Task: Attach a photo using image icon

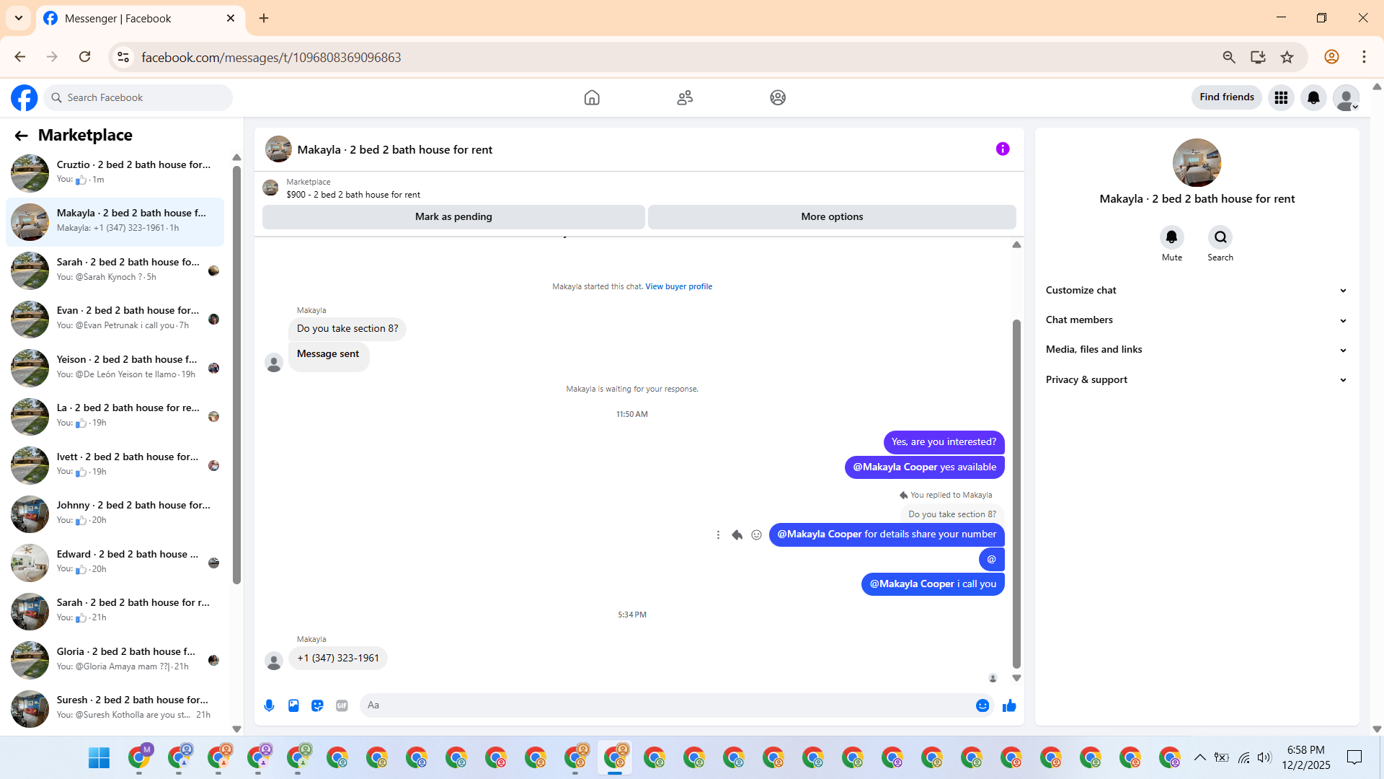Action: 293,705
